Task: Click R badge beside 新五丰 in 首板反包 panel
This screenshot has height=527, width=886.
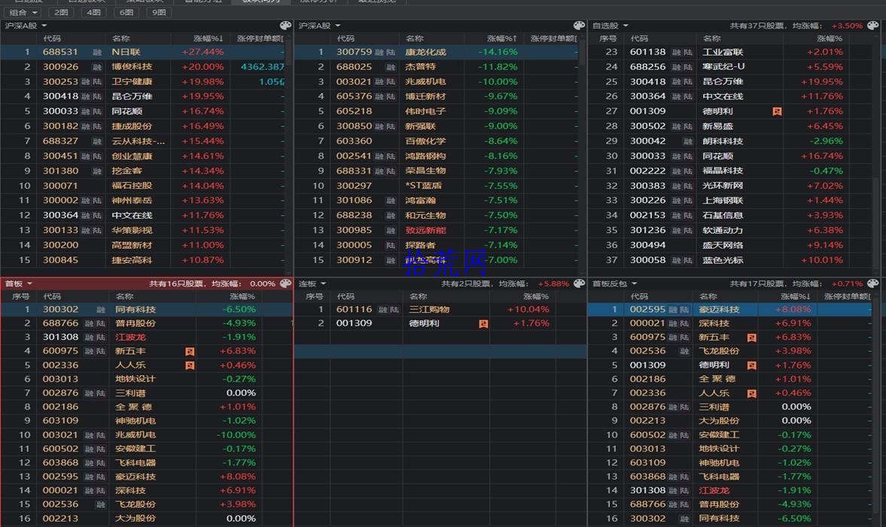Action: point(751,338)
